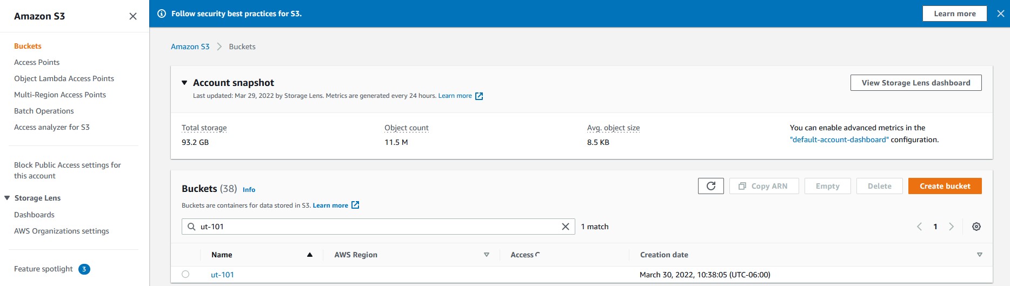Viewport: 1010px width, 286px height.
Task: Click the Empty button
Action: [x=828, y=186]
